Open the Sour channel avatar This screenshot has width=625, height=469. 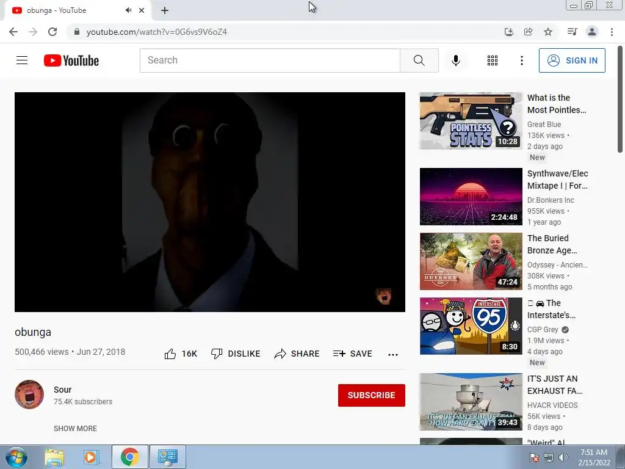tap(29, 394)
